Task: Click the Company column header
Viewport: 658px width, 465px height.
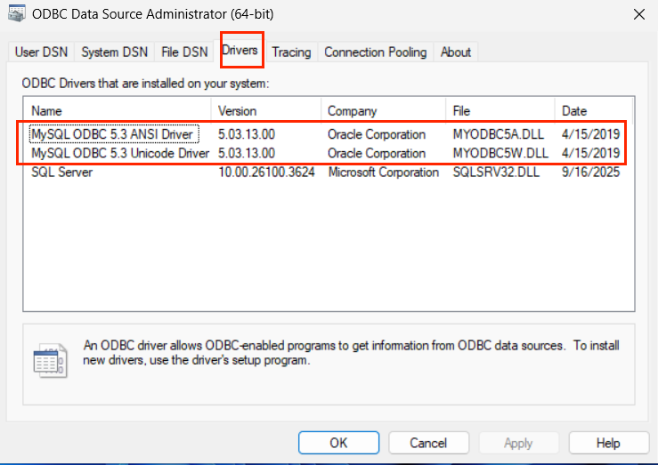Action: pyautogui.click(x=383, y=111)
